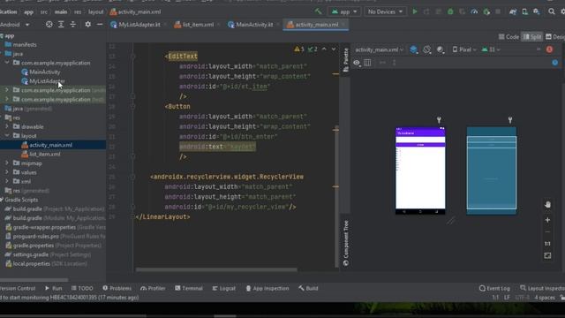
Task: Expand the mipmap folder
Action: tap(7, 163)
